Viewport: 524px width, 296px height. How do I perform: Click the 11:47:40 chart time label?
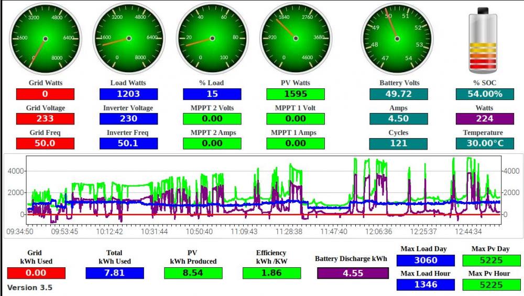(x=333, y=231)
